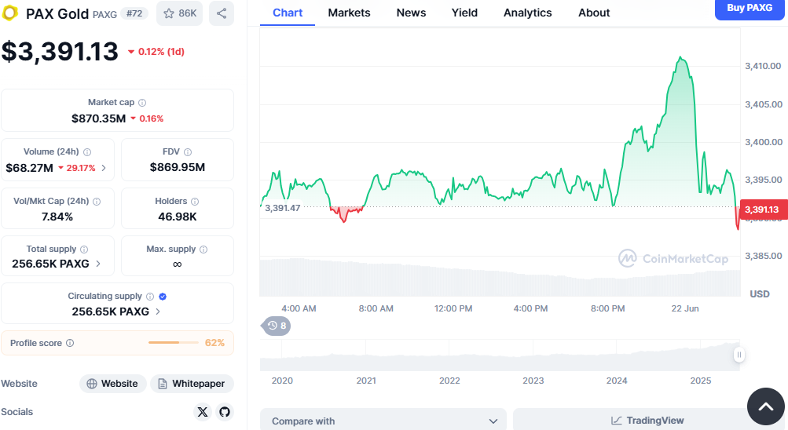Click the 62% profile score value
The image size is (788, 430).
click(x=214, y=343)
